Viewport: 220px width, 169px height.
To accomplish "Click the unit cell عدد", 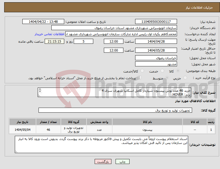I will (99, 130).
